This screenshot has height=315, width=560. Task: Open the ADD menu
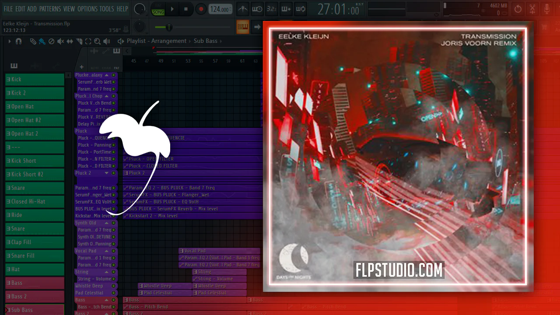[32, 9]
